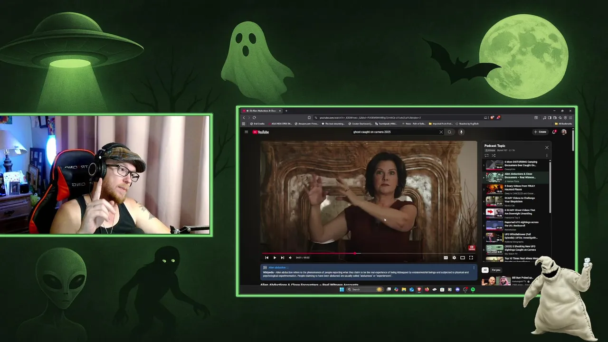608x342 pixels.
Task: Select 'Alien Abductions & Close Encounters' playlist item
Action: tap(516, 177)
